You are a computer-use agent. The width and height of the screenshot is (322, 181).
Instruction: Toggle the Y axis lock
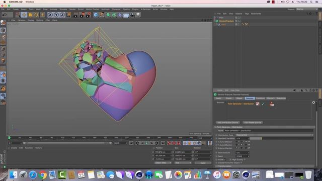(x=56, y=15)
